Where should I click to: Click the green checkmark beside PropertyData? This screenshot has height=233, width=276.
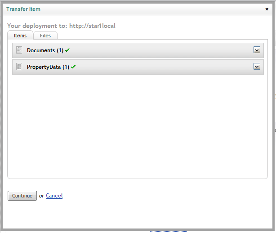pyautogui.click(x=73, y=67)
